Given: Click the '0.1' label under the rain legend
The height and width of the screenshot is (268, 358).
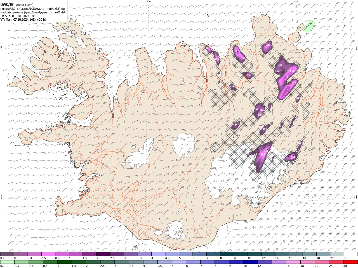Looking at the screenshot, I should click(2, 266).
